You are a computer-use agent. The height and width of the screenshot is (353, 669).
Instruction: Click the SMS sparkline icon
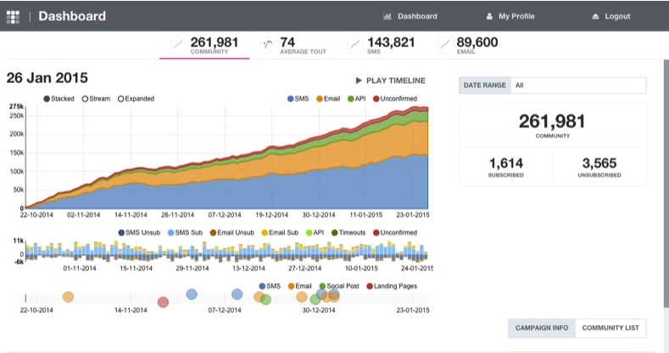[355, 44]
